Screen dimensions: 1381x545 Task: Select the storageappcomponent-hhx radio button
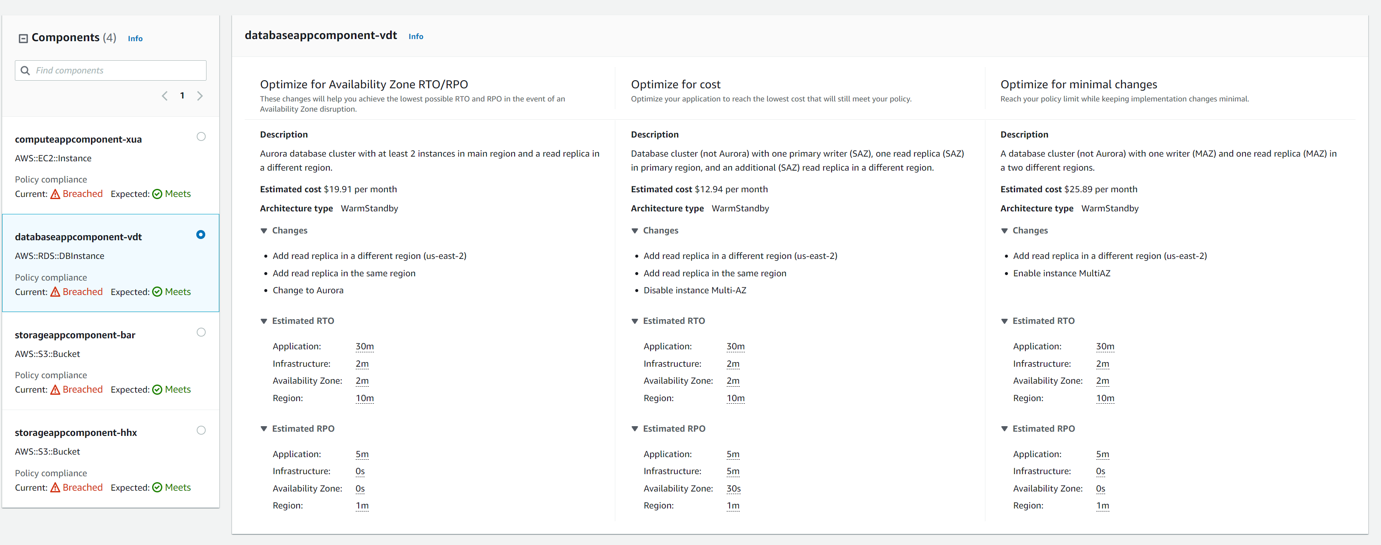(x=201, y=430)
